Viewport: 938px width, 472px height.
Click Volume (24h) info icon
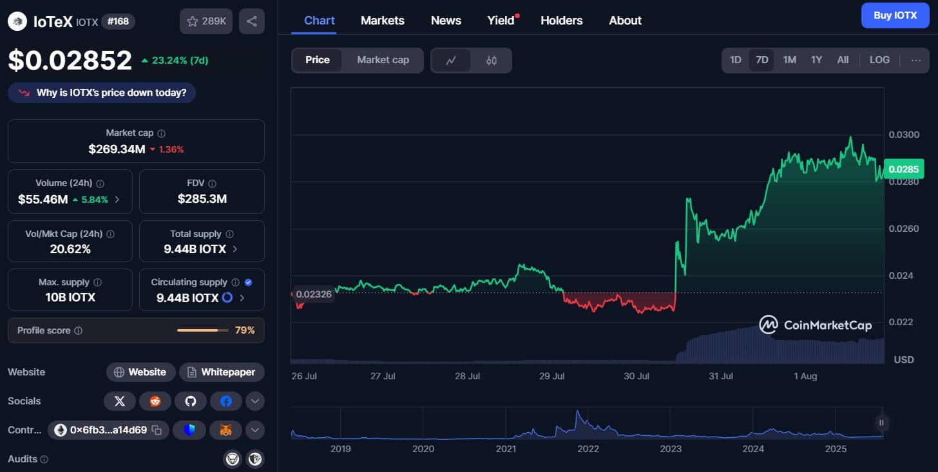pos(100,184)
